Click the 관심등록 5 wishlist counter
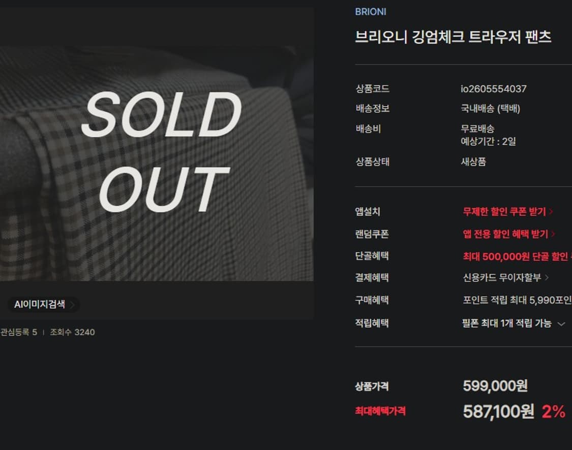 point(18,332)
